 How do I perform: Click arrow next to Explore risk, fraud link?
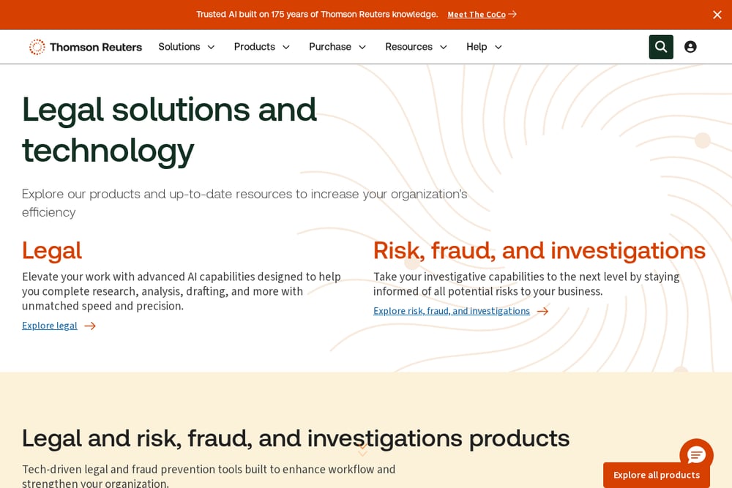(542, 311)
